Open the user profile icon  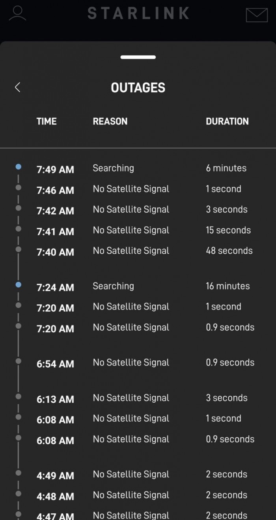(18, 13)
